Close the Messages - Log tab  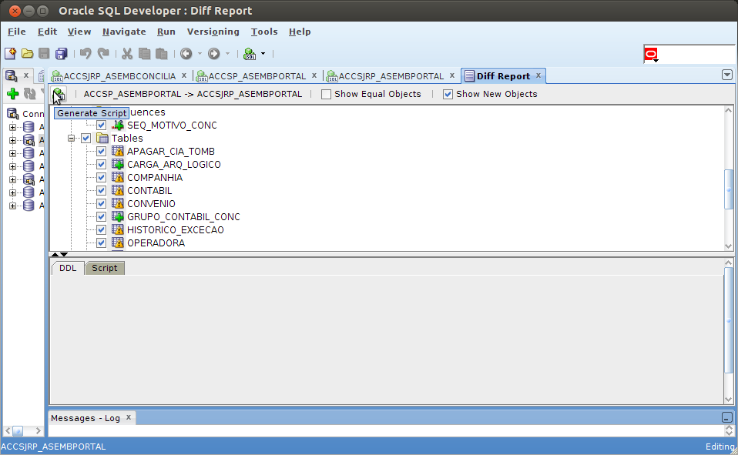click(x=129, y=417)
